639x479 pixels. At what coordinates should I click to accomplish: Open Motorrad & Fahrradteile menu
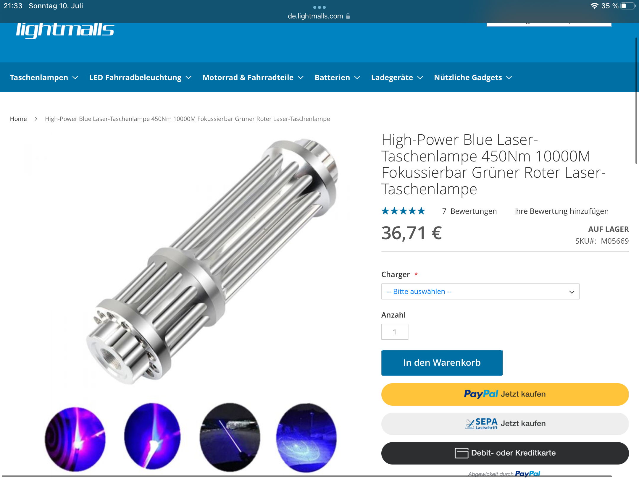[x=253, y=77]
